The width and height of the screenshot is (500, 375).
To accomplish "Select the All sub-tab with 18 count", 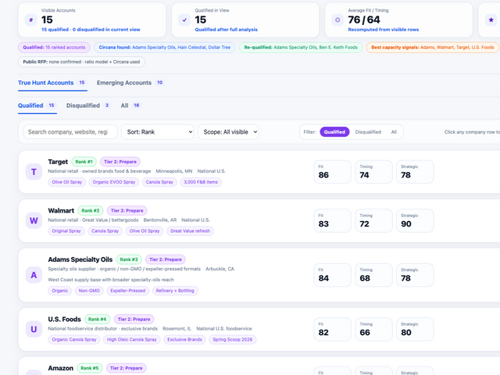I will pos(130,105).
